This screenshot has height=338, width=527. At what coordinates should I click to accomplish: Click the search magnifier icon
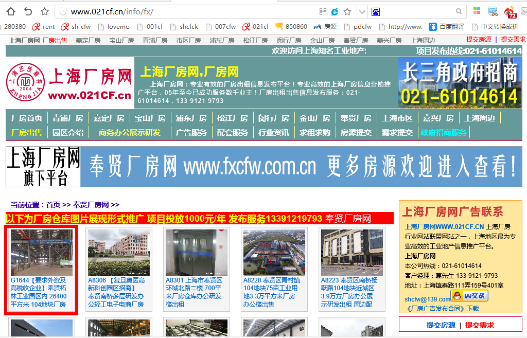tap(459, 12)
